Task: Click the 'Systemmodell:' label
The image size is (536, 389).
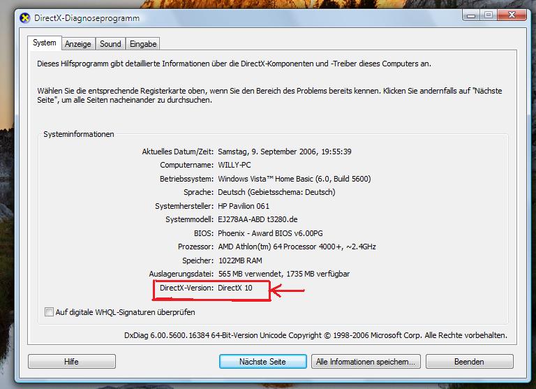Action: pos(190,219)
